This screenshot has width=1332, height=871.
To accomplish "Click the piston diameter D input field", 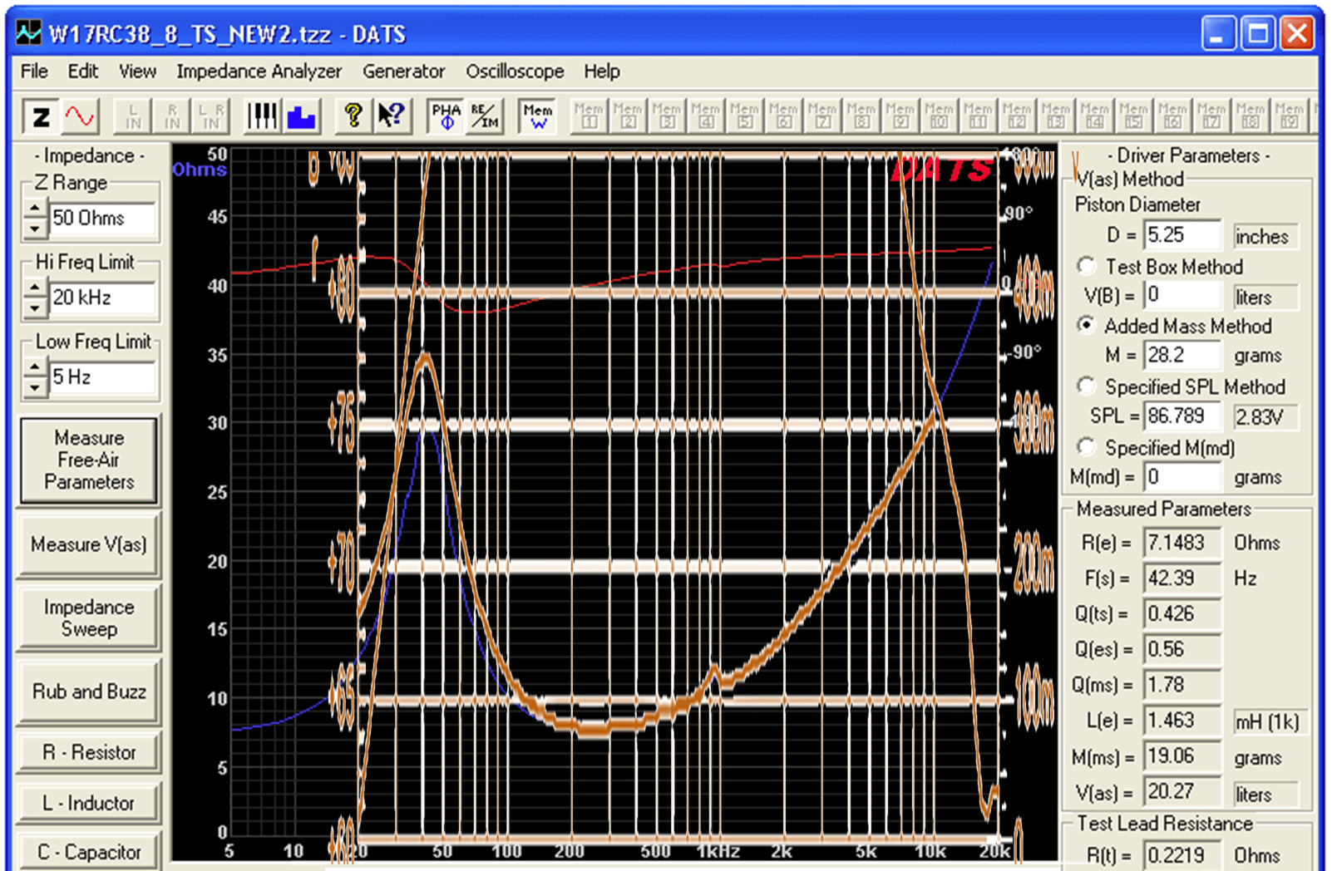I will [1182, 235].
